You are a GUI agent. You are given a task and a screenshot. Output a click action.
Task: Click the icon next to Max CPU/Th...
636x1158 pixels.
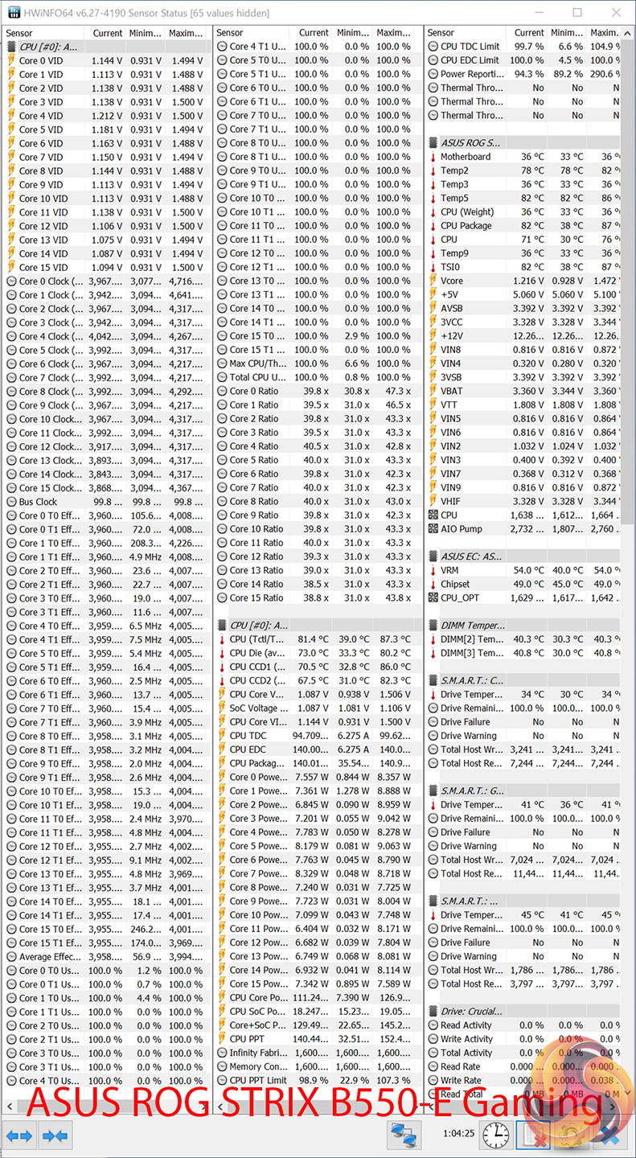pos(222,363)
